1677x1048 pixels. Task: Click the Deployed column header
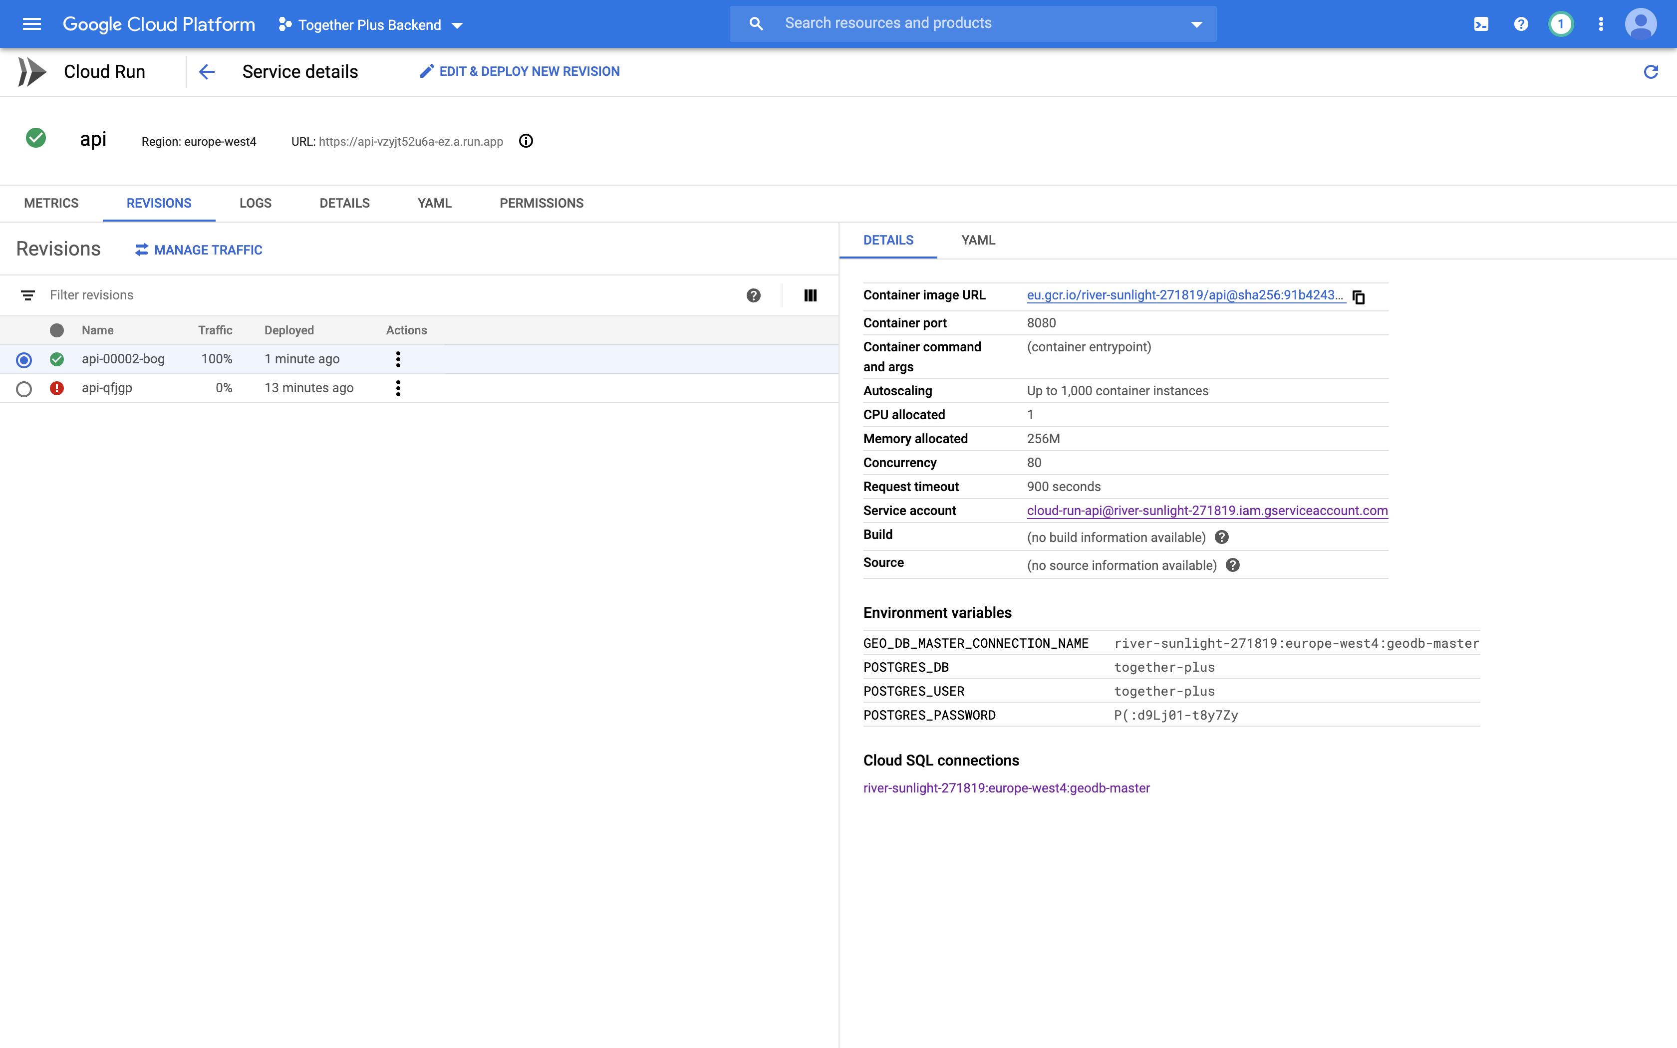tap(289, 330)
